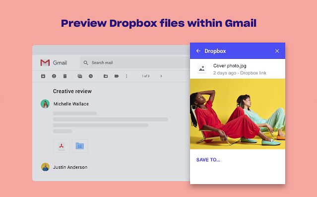Open the shared folder attachment chip

point(80,146)
